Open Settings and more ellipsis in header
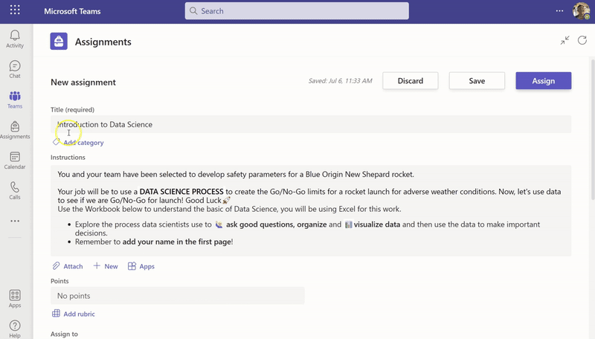595x339 pixels. tap(559, 11)
